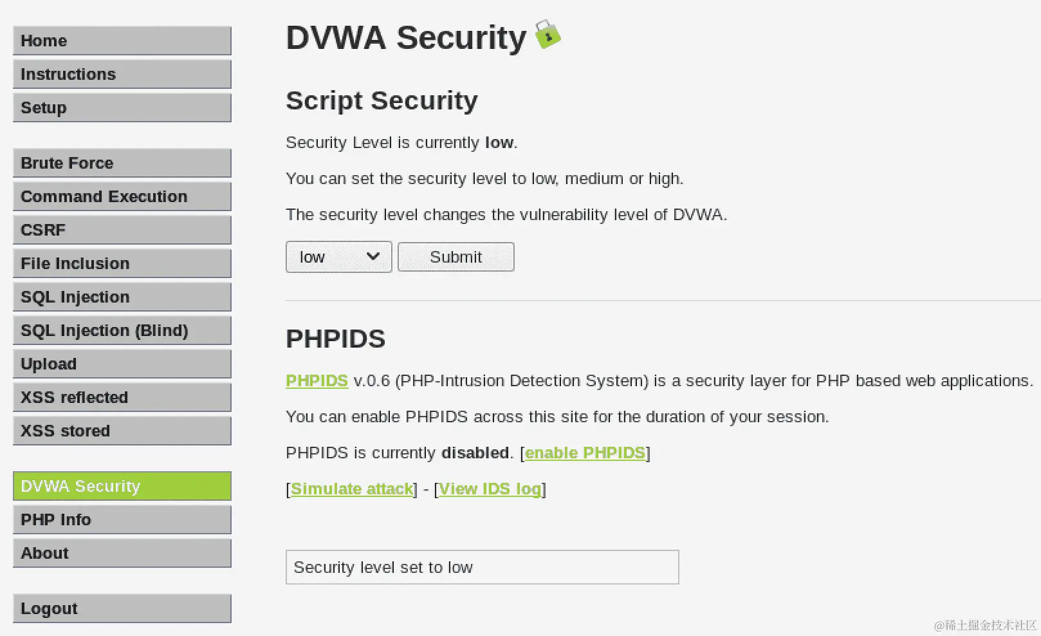
Task: Navigate to the CSRF page
Action: (x=122, y=230)
